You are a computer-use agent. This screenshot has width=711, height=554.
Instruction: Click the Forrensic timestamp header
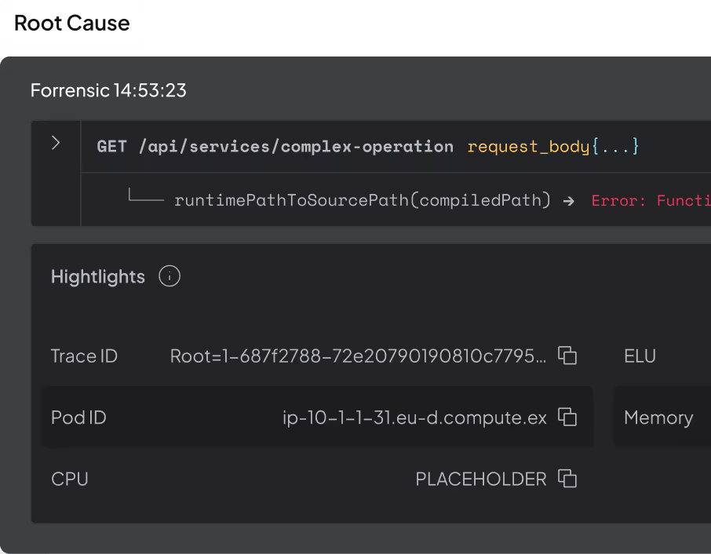(x=108, y=90)
